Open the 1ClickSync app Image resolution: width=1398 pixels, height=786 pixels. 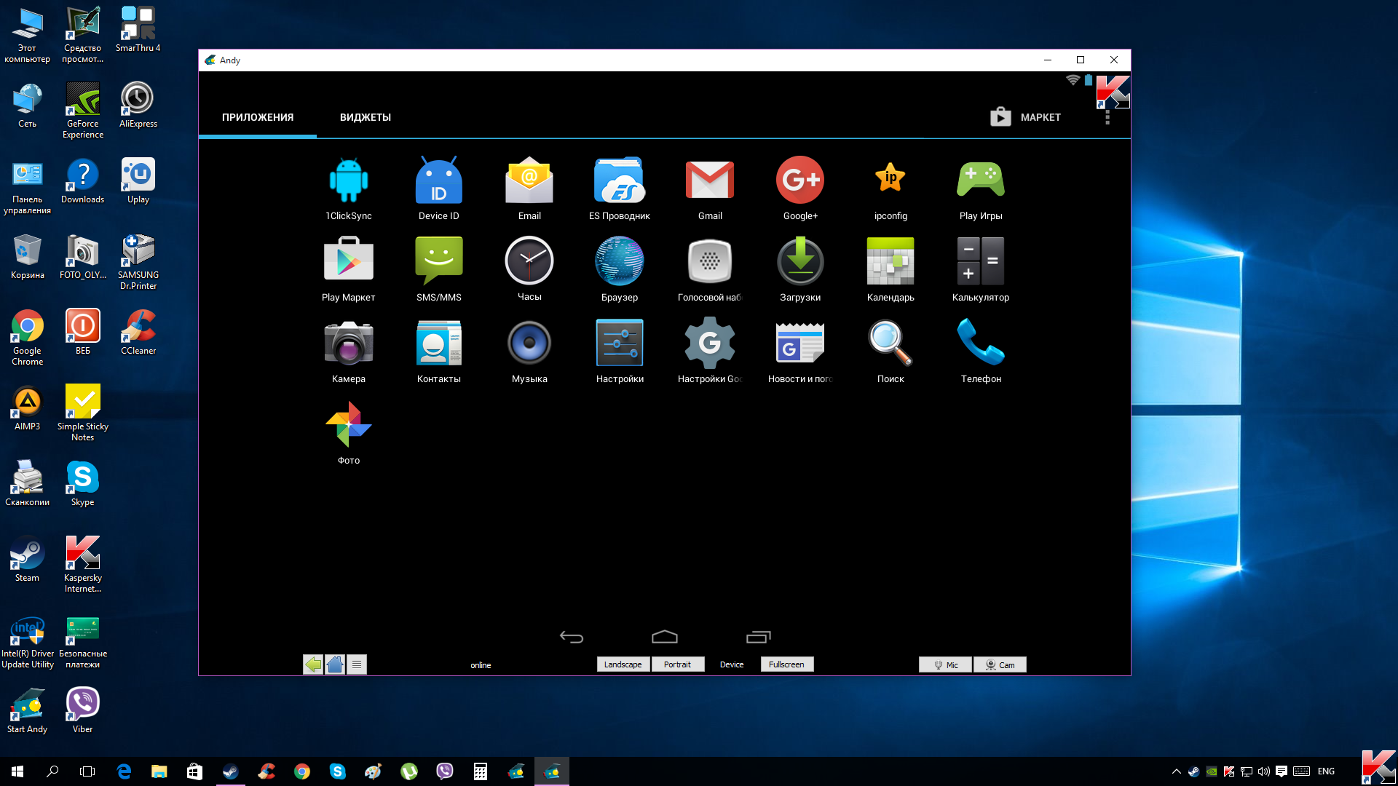click(x=348, y=180)
